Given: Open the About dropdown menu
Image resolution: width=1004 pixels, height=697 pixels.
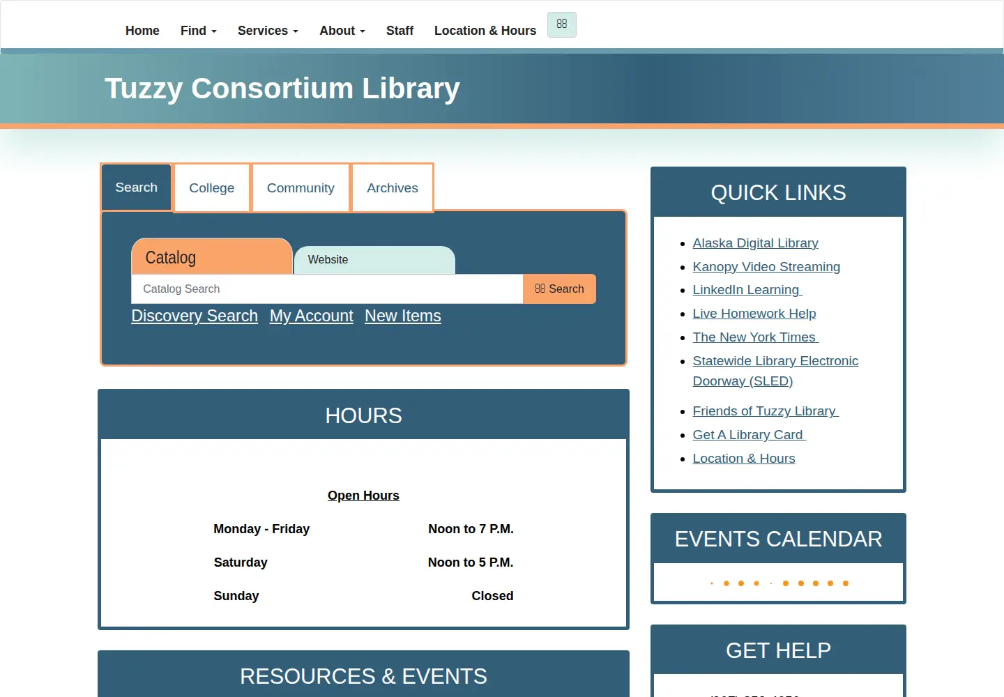Looking at the screenshot, I should tap(342, 31).
